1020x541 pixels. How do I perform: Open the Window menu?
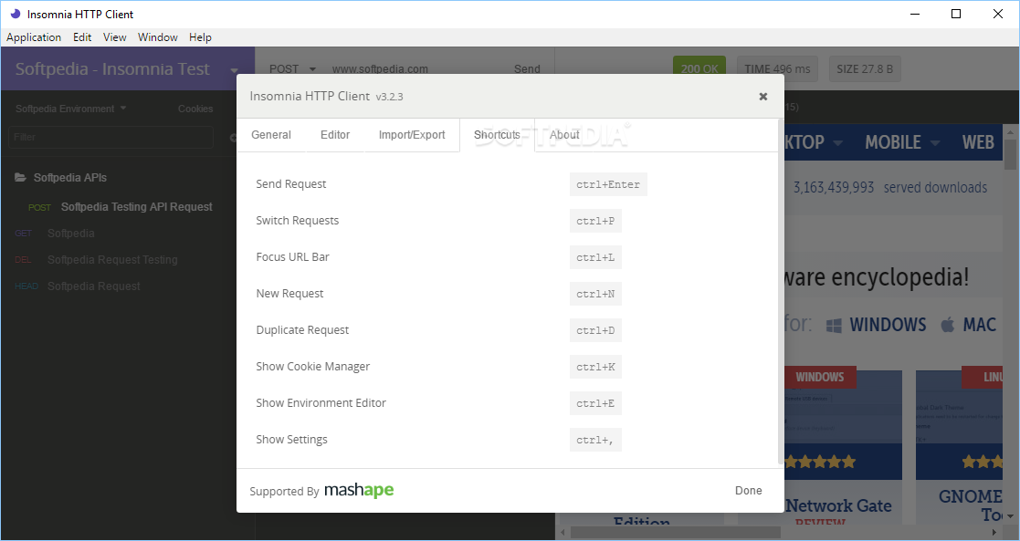[157, 37]
